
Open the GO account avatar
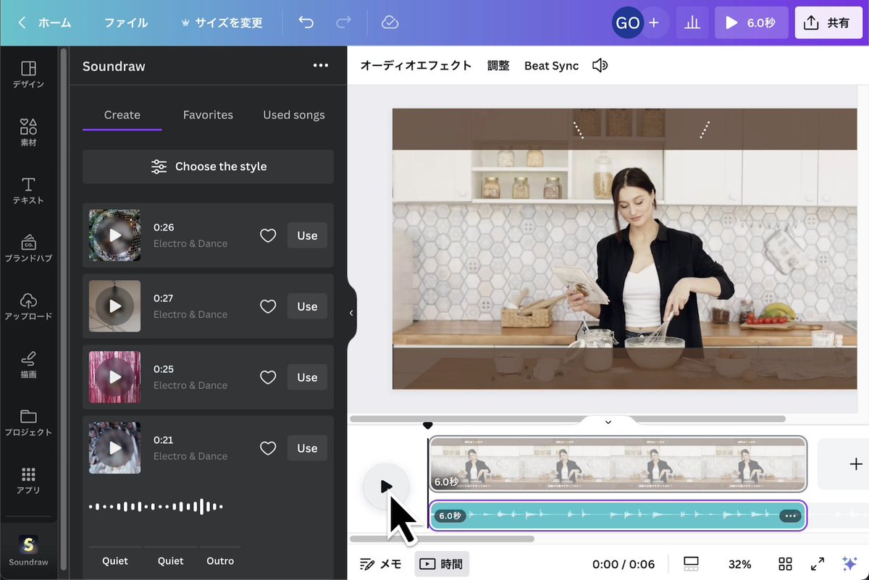627,22
